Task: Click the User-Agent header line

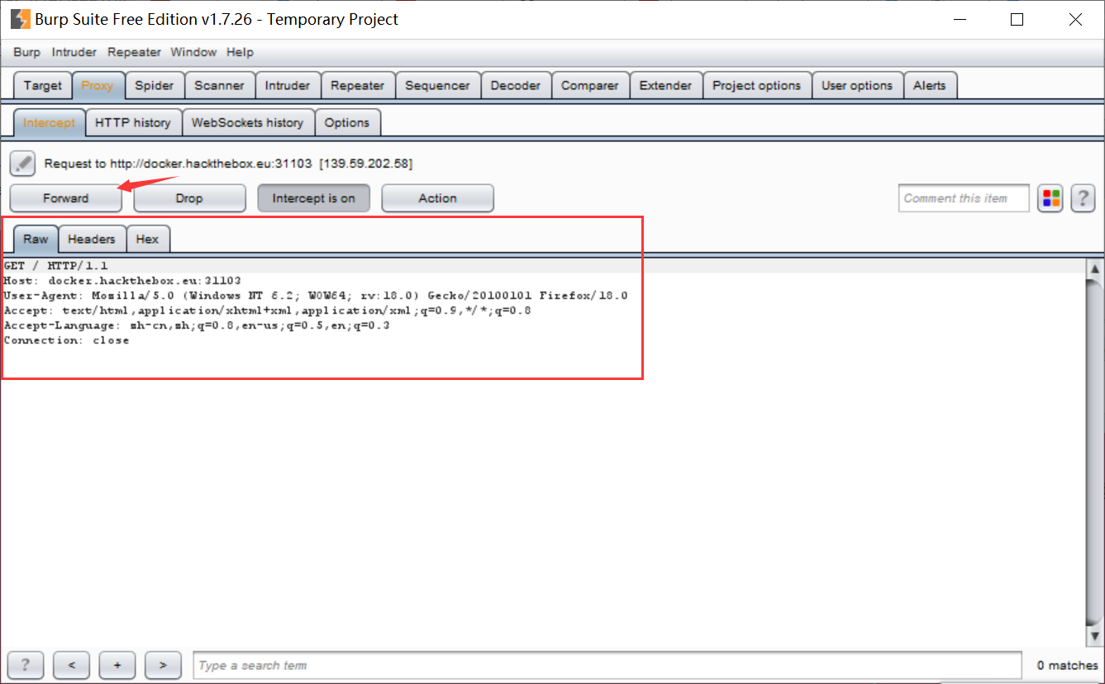Action: point(316,296)
